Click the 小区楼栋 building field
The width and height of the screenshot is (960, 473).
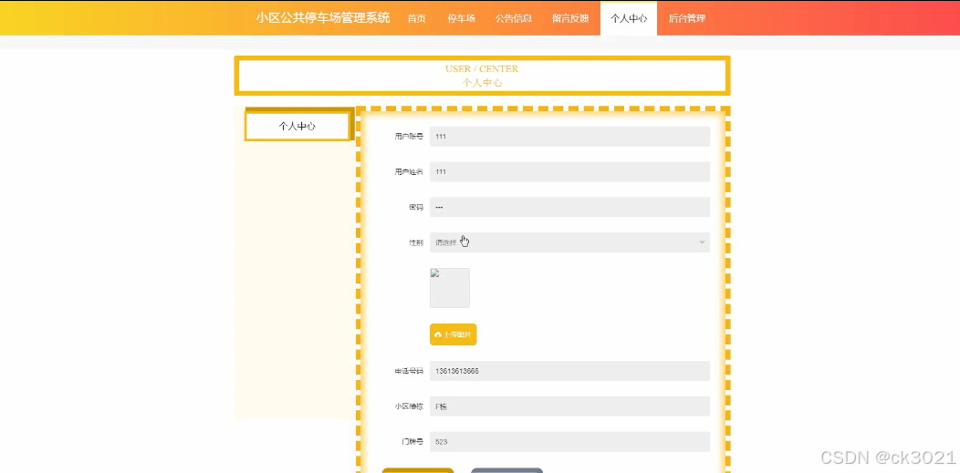[569, 406]
